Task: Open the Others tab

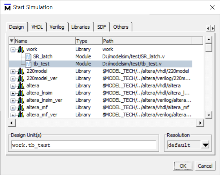Action: (121, 27)
